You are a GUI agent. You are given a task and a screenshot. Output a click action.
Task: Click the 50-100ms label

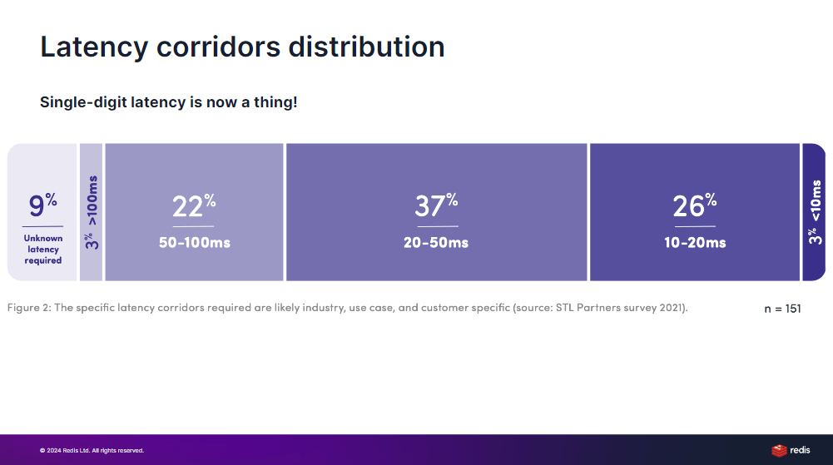195,243
